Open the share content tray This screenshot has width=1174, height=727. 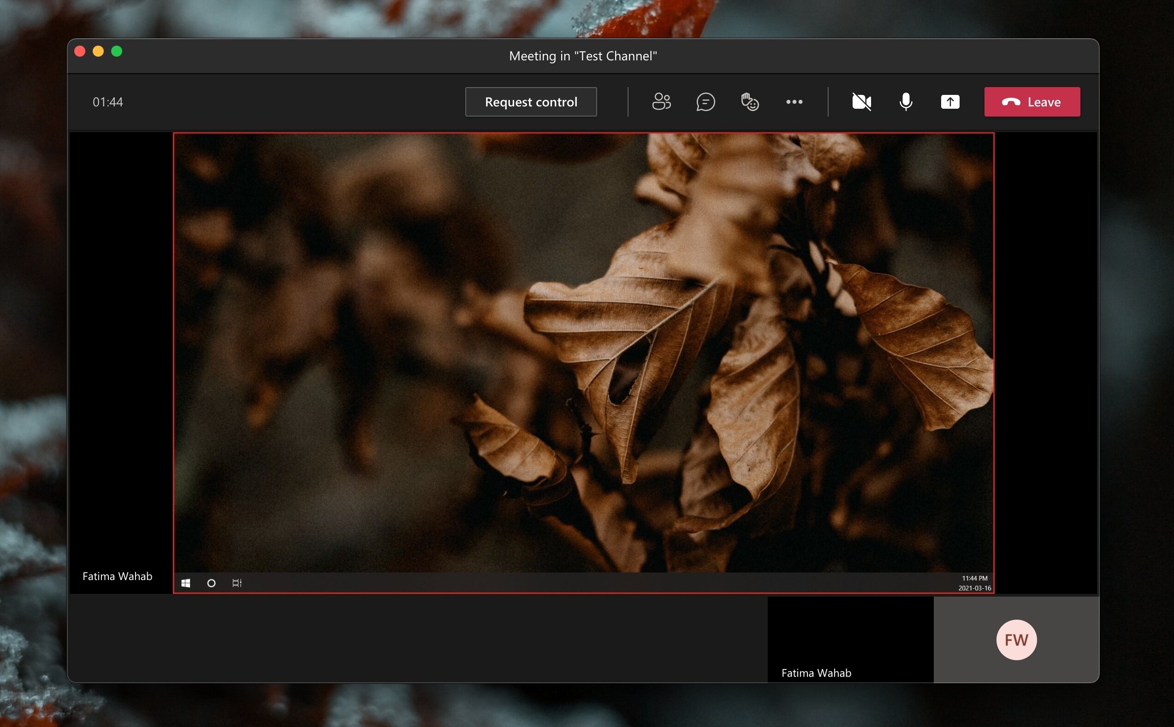pyautogui.click(x=950, y=101)
